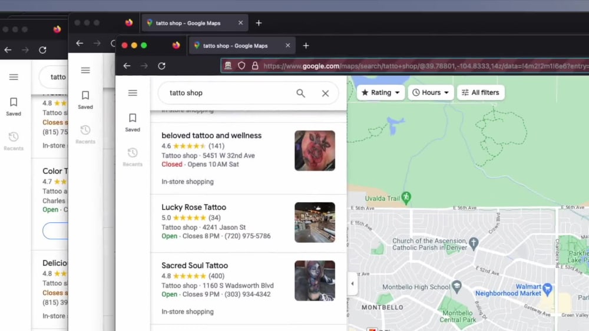Screen dimensions: 589x331
Task: Open Saved places in front window sidebar
Action: 133,122
